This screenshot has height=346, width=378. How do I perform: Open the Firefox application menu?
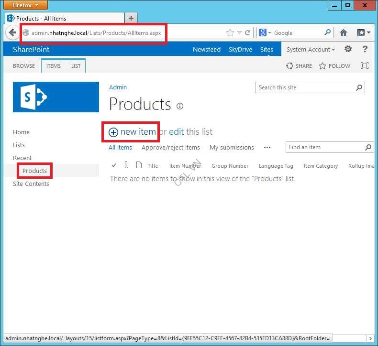click(x=26, y=5)
